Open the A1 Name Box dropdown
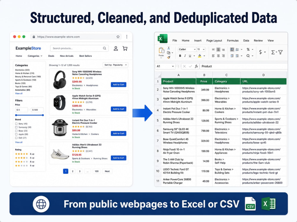 pyautogui.click(x=173, y=66)
